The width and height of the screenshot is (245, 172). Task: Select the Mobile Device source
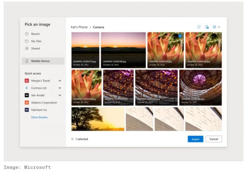(40, 61)
